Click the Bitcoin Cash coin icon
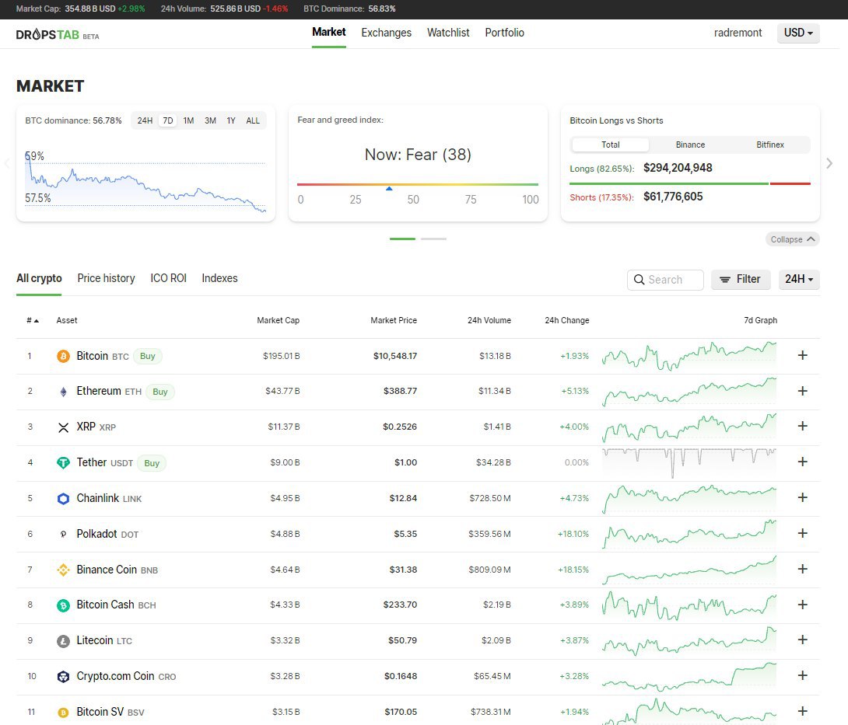The width and height of the screenshot is (848, 725). pos(63,605)
